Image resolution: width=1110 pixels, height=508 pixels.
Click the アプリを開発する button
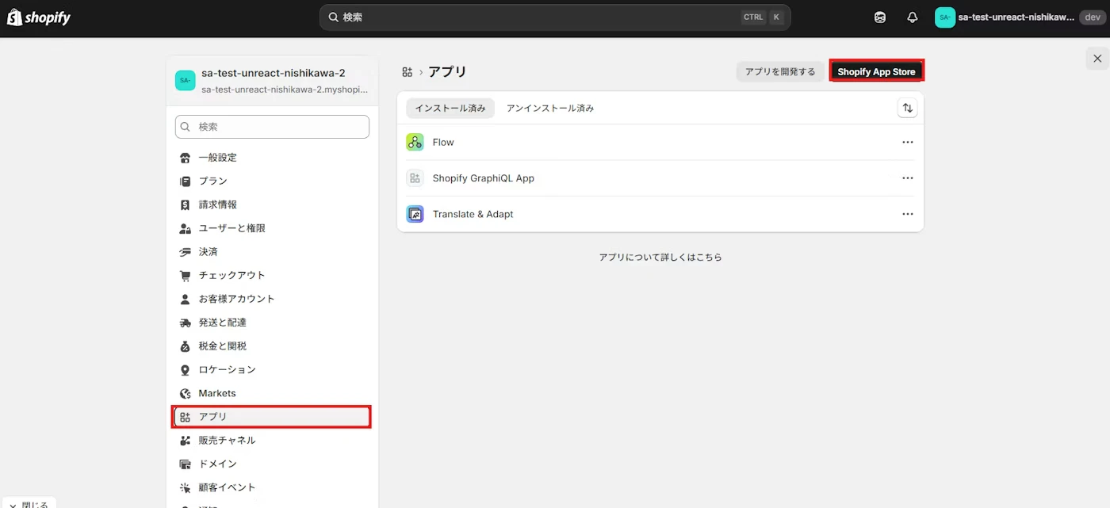[780, 71]
